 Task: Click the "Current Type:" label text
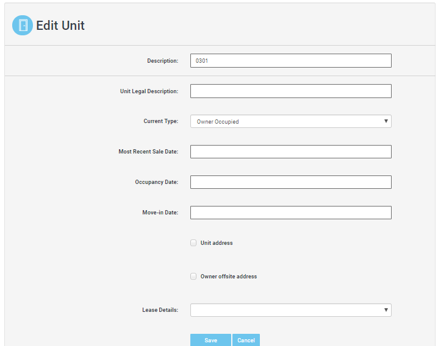[x=160, y=121]
